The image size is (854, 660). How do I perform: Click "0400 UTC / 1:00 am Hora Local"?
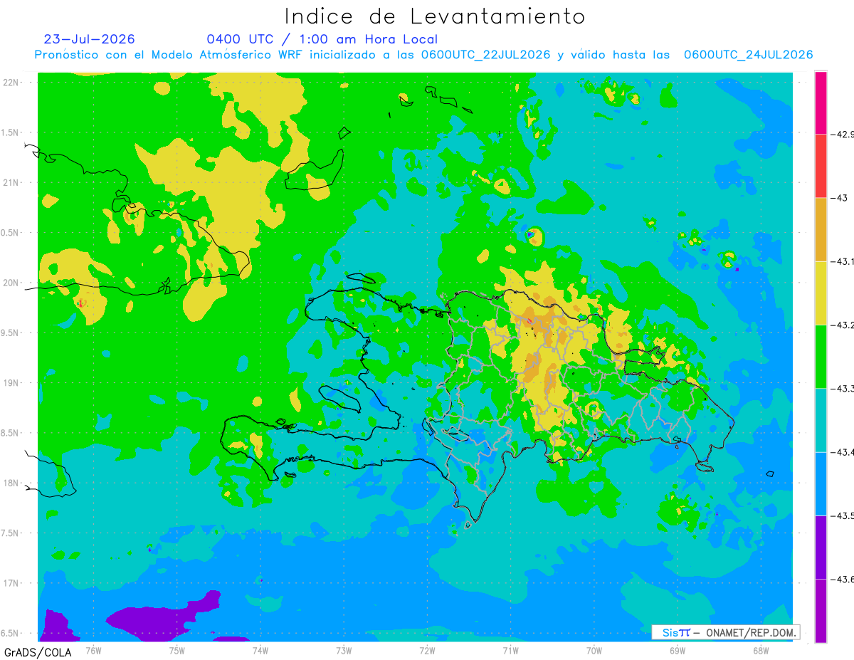click(x=322, y=40)
